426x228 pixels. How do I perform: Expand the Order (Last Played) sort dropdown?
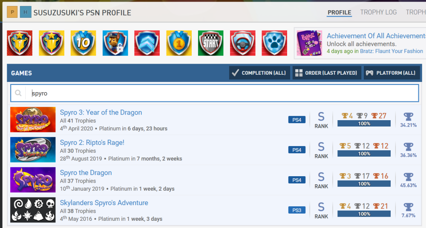point(327,73)
